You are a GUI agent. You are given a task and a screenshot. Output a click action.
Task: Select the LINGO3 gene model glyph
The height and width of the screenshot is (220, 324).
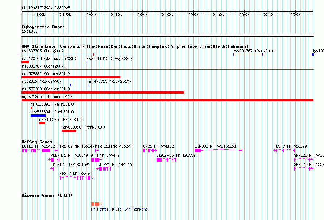[x=219, y=151]
